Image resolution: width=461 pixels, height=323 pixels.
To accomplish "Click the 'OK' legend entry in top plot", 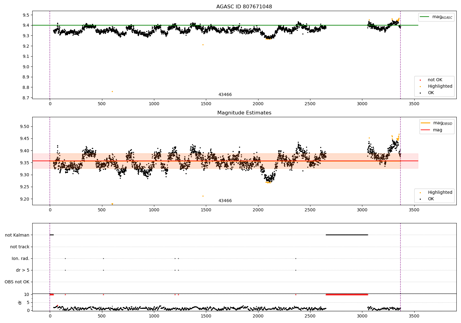I will 427,93.
